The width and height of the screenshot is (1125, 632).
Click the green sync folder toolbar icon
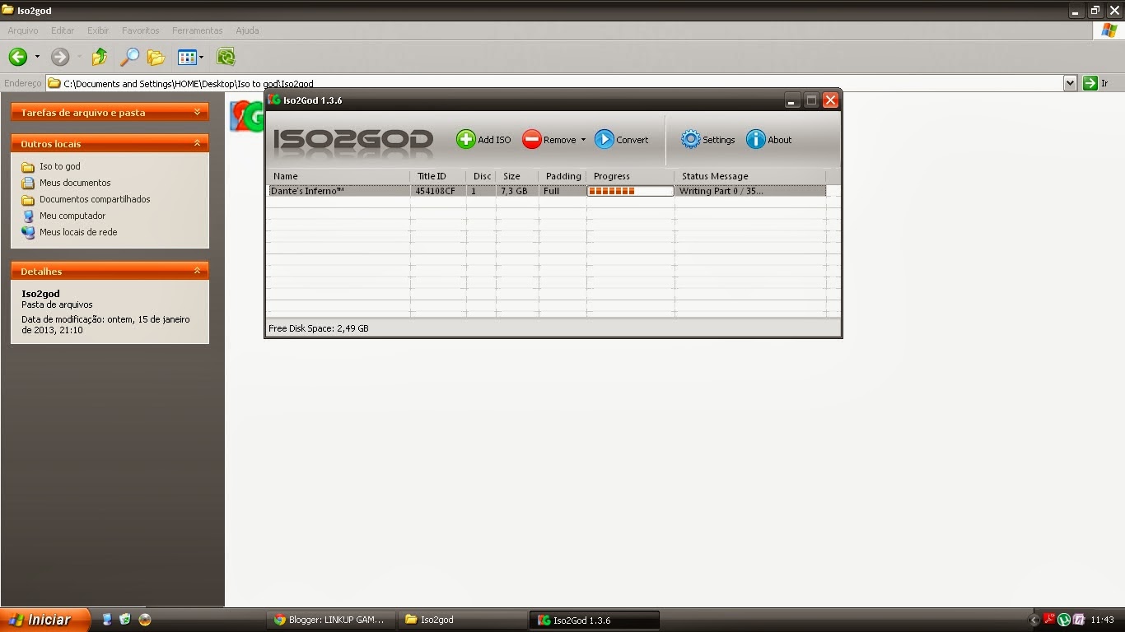point(226,57)
